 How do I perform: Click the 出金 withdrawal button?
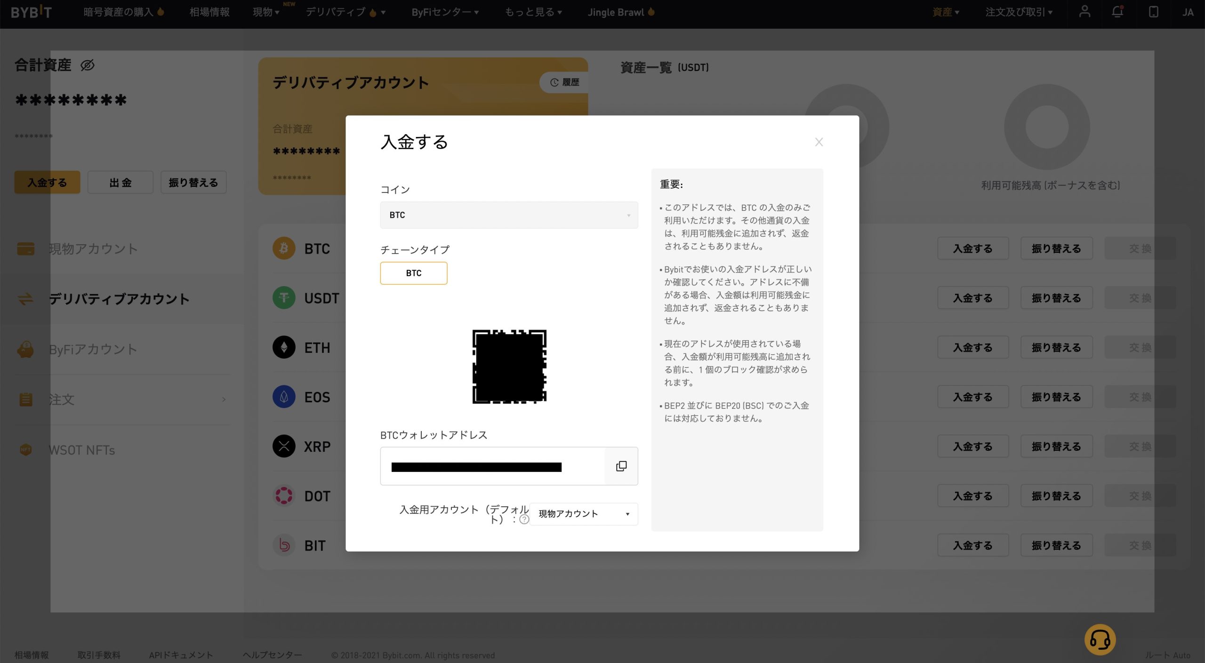coord(120,182)
